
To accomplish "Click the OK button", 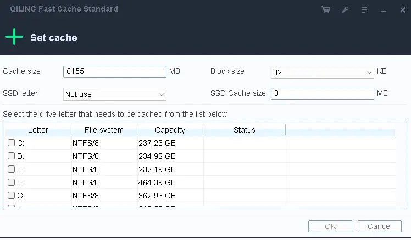I will point(330,226).
